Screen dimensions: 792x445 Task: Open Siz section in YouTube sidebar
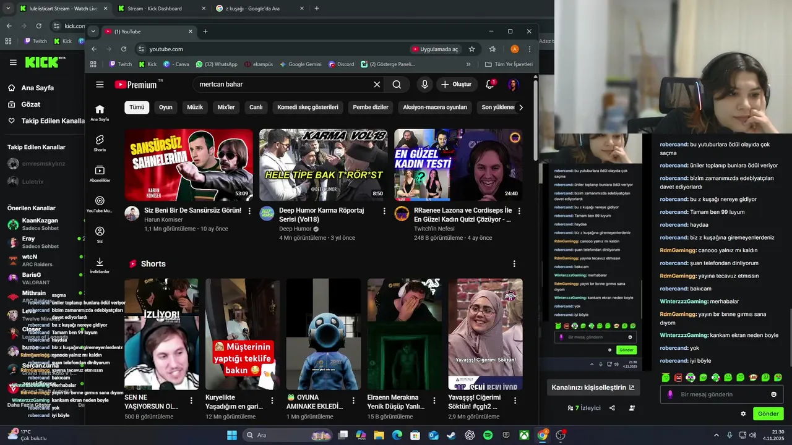[x=100, y=234]
